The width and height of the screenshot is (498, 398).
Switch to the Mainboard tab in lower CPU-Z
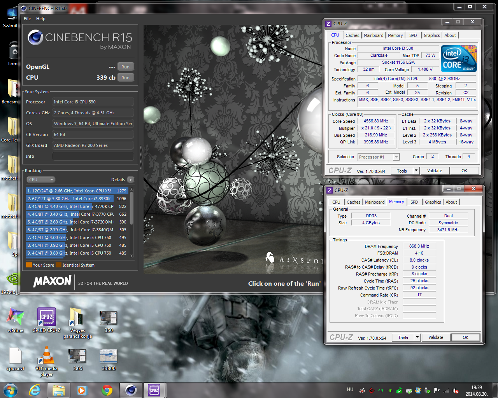(375, 202)
